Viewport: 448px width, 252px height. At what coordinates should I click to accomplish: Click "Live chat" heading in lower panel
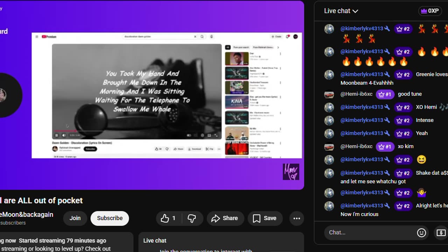click(155, 240)
